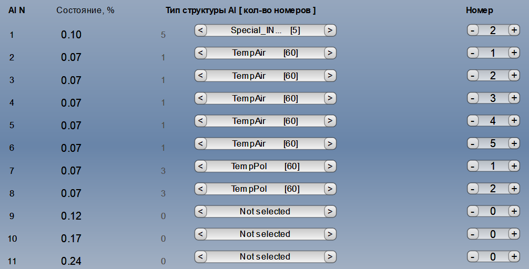Click next-type arrow for AI 1 Special_IN
Viewport: 529px width, 269px height.
click(330, 30)
